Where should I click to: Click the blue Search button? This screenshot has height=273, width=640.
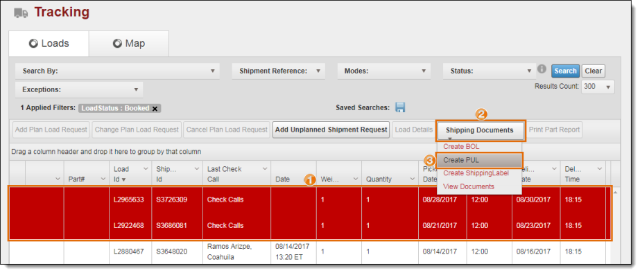pyautogui.click(x=565, y=71)
